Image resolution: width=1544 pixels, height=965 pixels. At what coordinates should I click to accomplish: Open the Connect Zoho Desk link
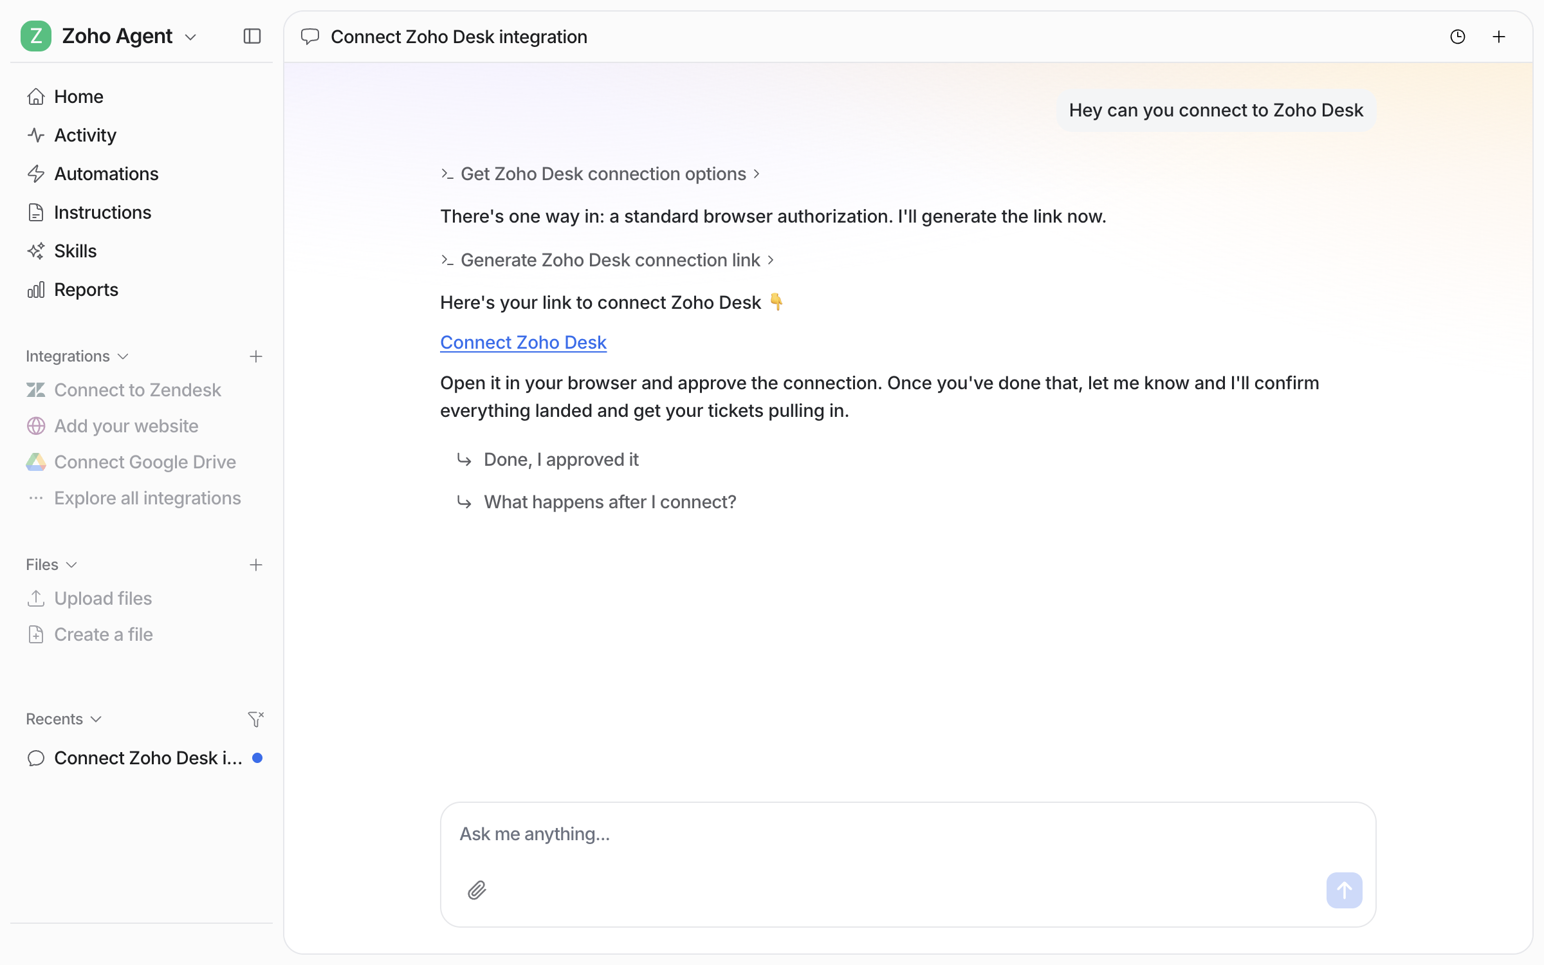(x=523, y=342)
